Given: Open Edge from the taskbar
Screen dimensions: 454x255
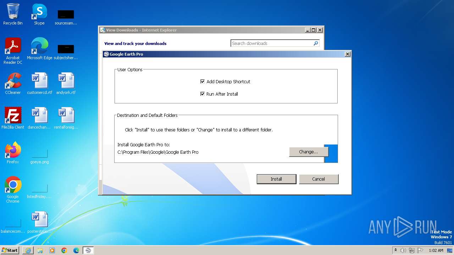Looking at the screenshot, I should (76, 250).
